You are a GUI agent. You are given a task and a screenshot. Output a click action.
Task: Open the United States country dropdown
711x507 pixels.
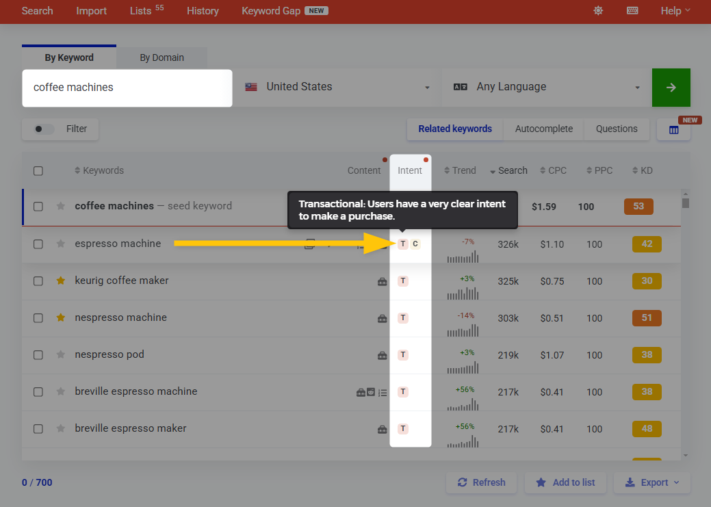click(335, 87)
